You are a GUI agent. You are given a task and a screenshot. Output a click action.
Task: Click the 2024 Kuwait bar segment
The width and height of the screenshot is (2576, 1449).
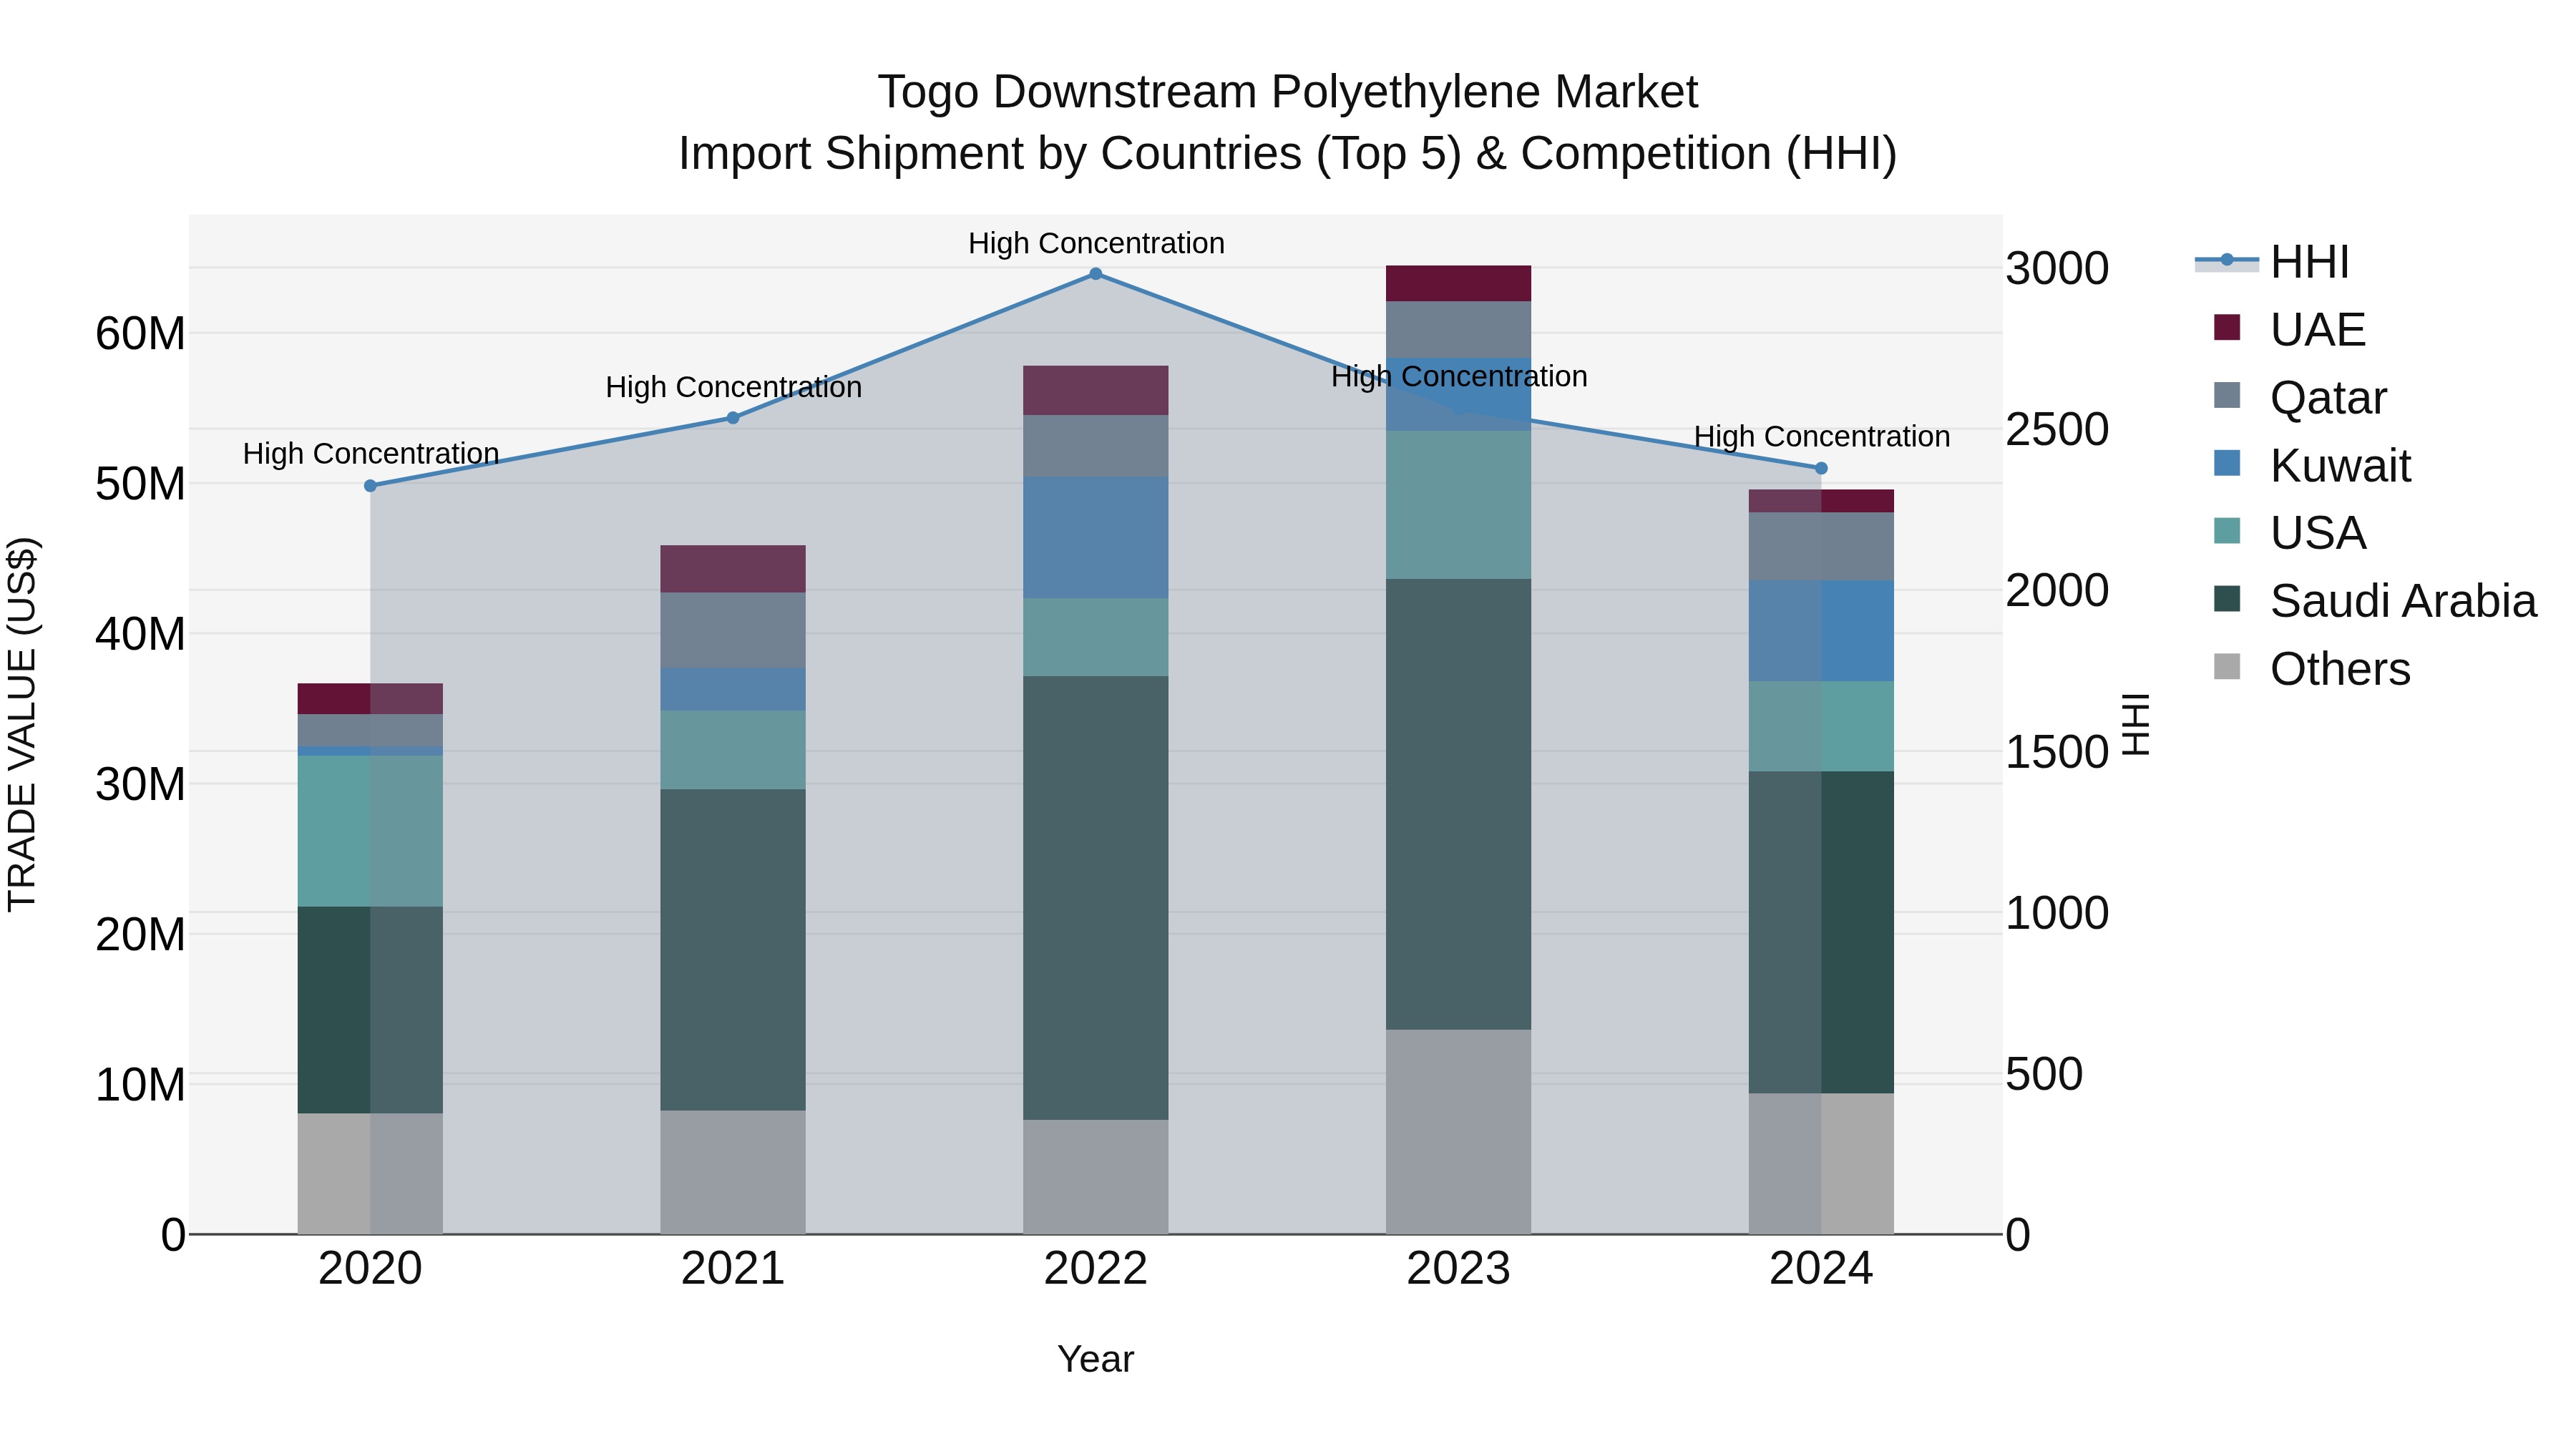pyautogui.click(x=1821, y=631)
